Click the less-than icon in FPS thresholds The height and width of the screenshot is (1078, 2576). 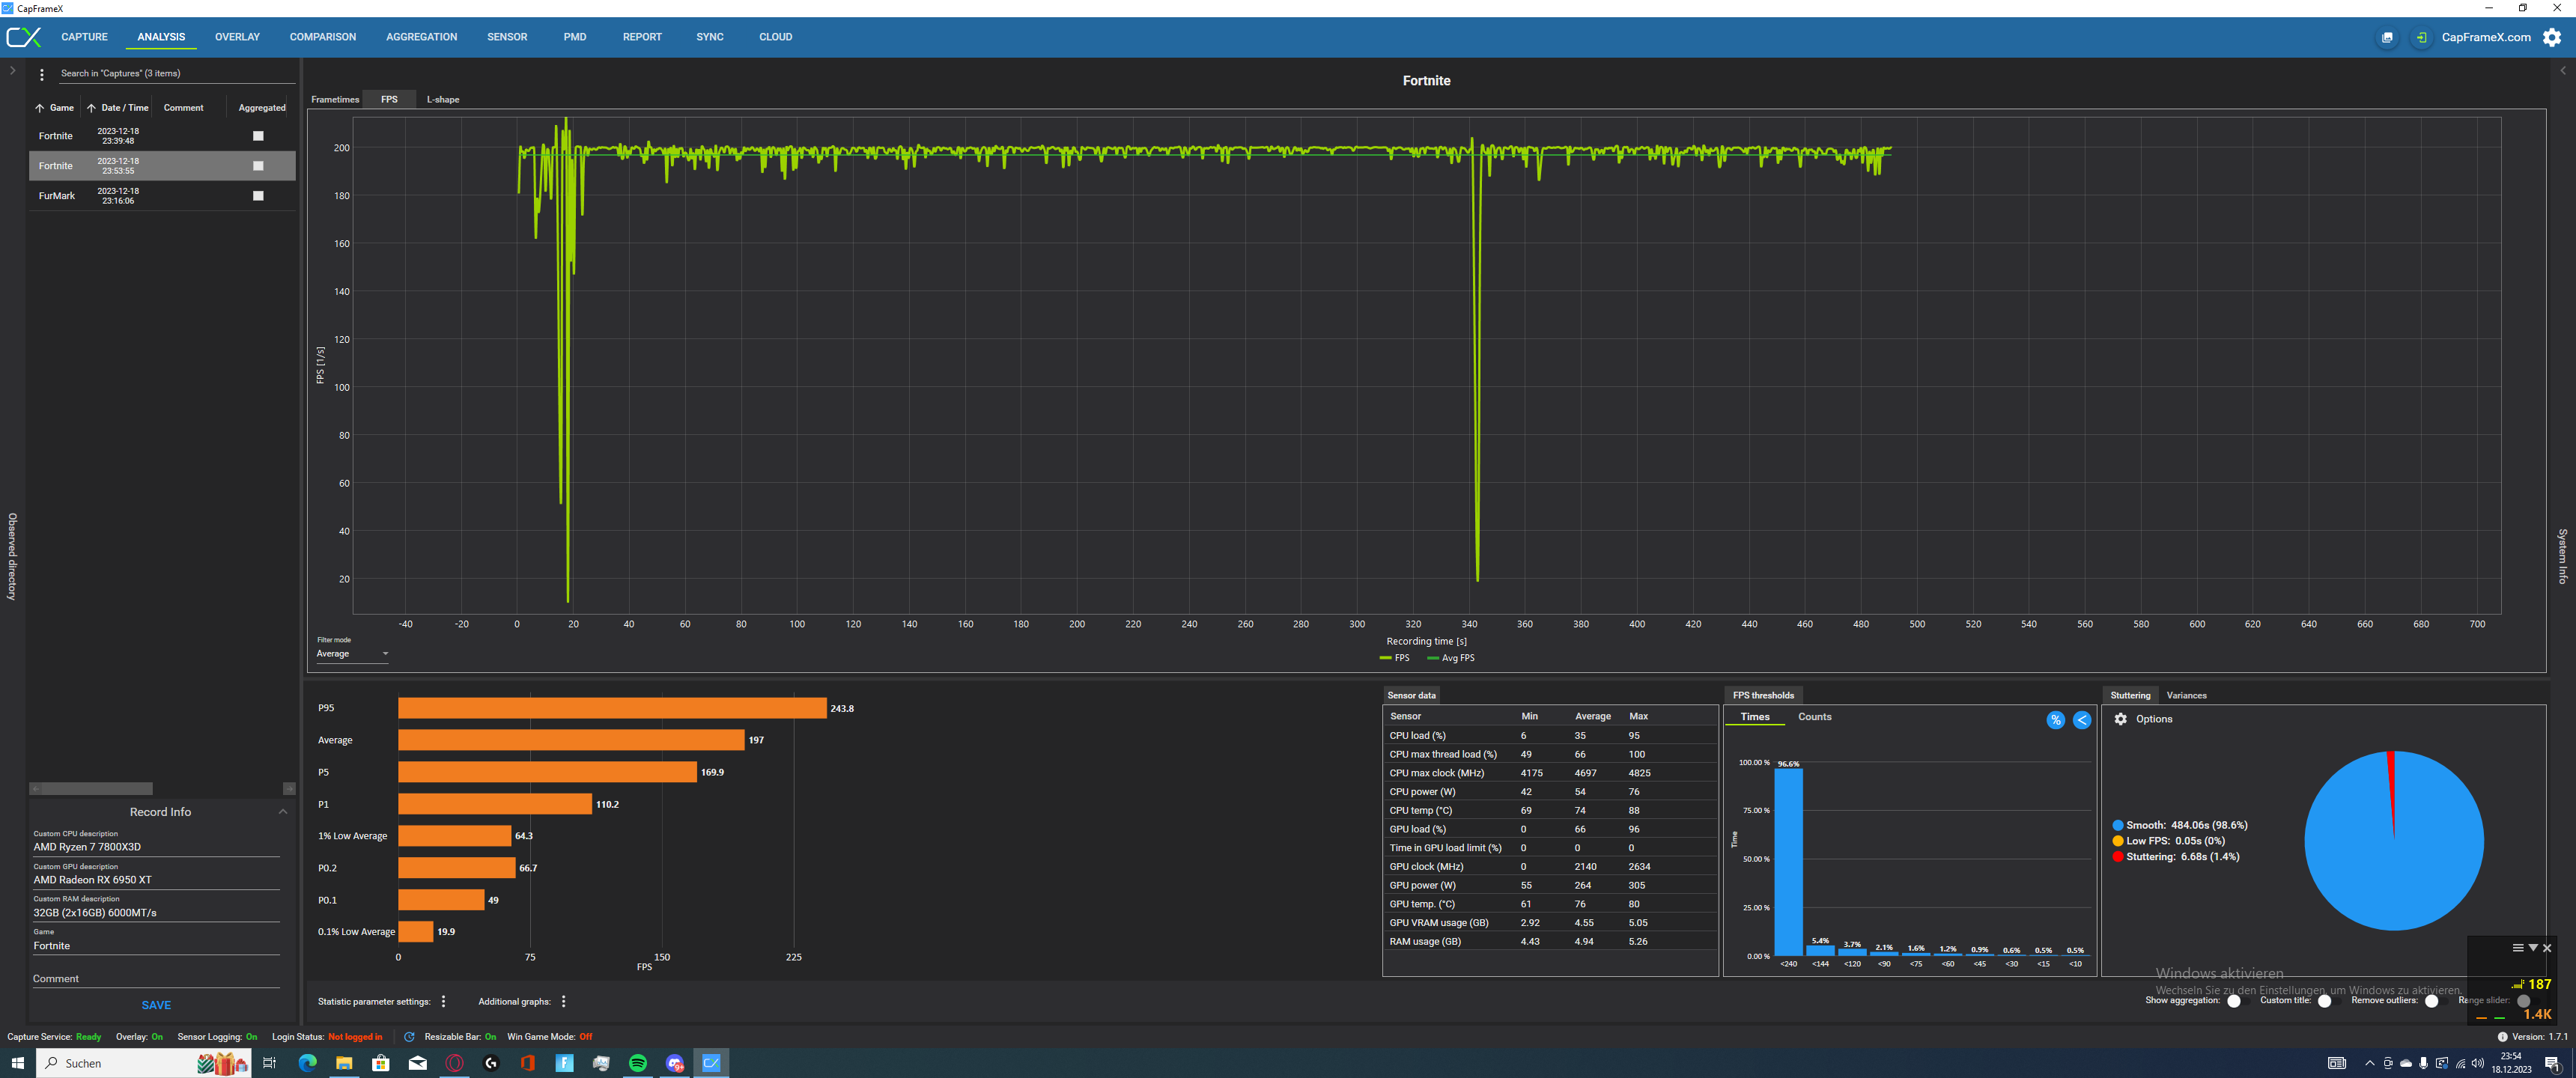pos(2081,720)
